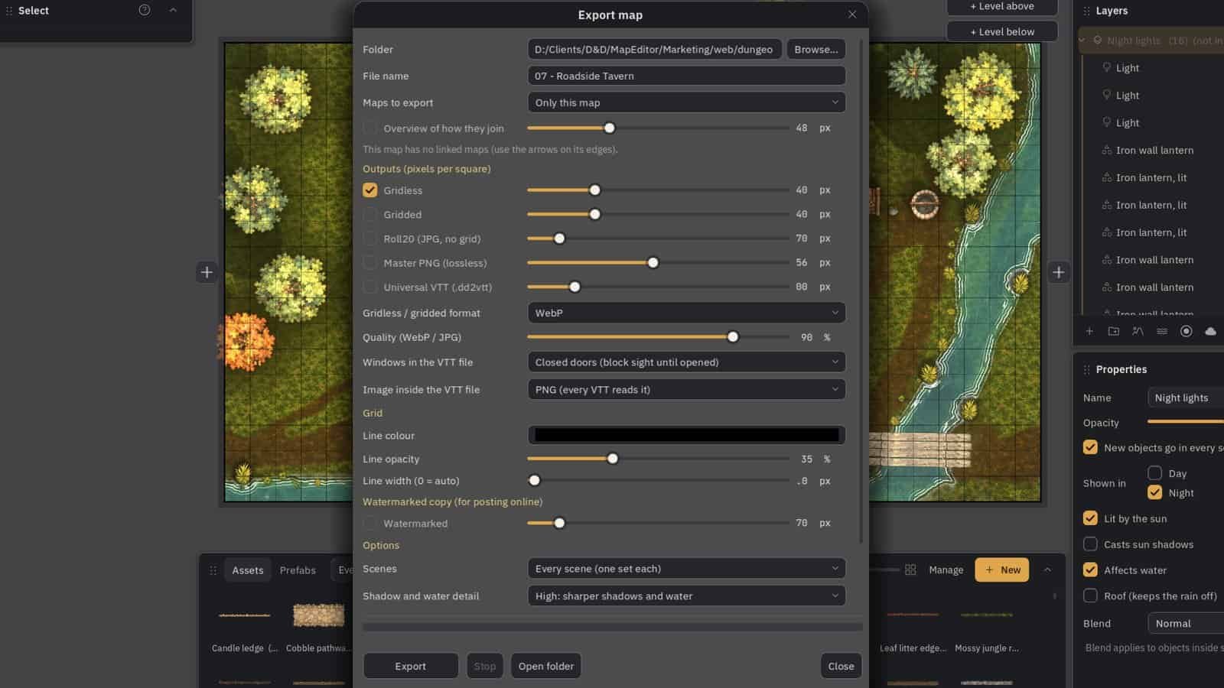The height and width of the screenshot is (688, 1224).
Task: Click the first Light bulb layer icon
Action: click(1106, 67)
